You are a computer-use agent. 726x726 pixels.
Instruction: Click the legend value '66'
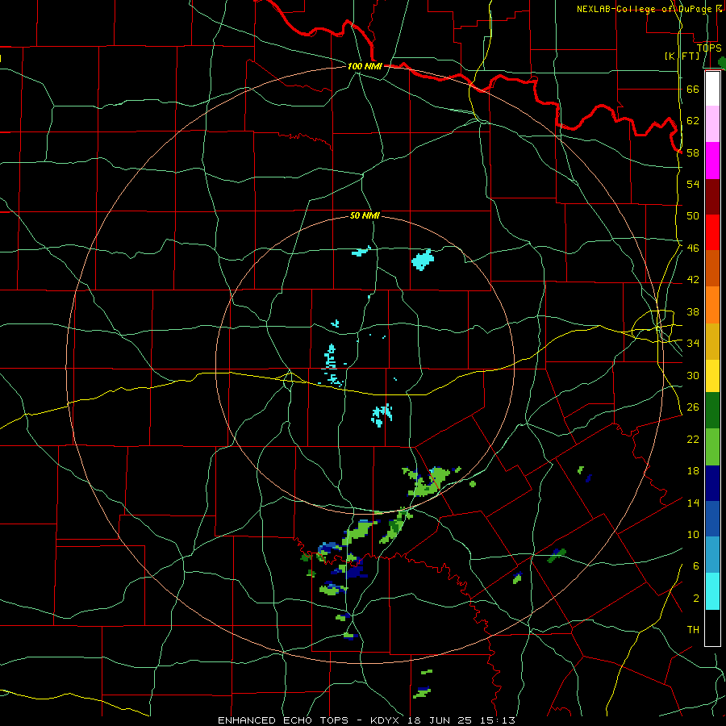pyautogui.click(x=693, y=89)
